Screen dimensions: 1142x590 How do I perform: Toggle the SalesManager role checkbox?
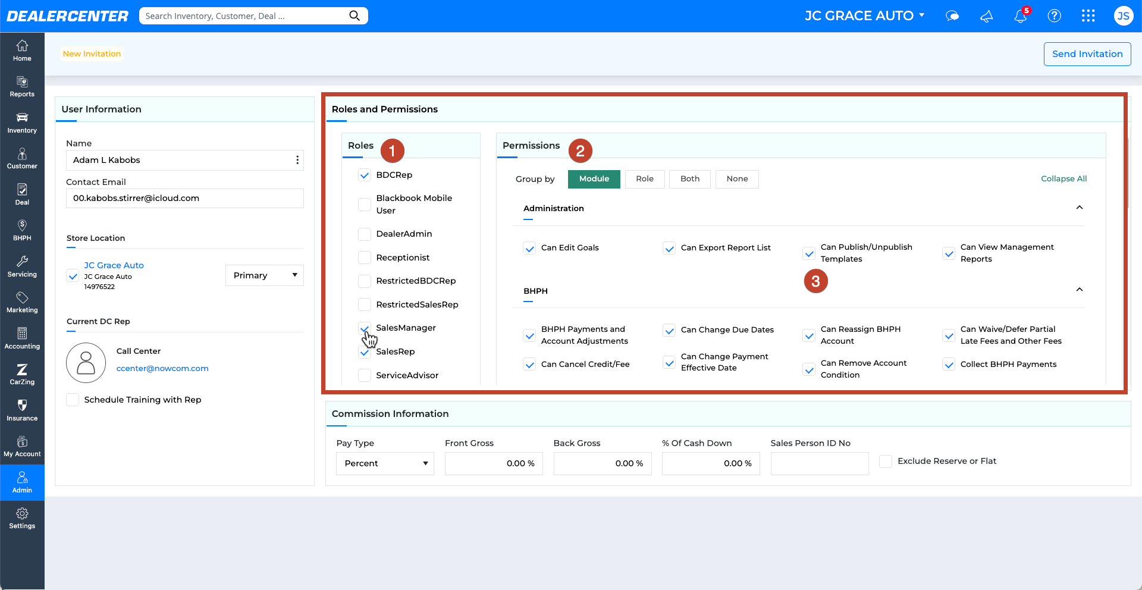pos(365,328)
